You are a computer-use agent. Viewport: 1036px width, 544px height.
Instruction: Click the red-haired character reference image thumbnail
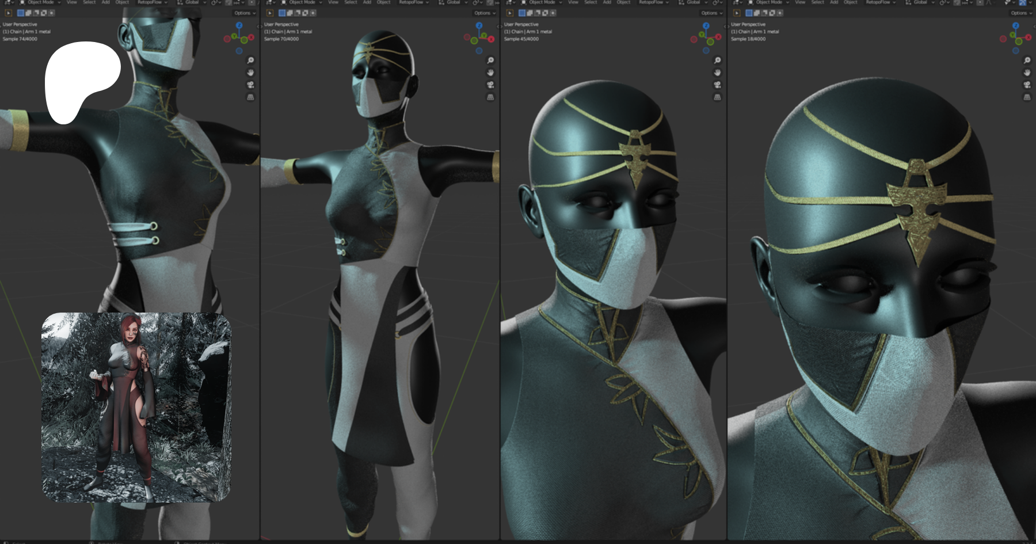point(136,407)
